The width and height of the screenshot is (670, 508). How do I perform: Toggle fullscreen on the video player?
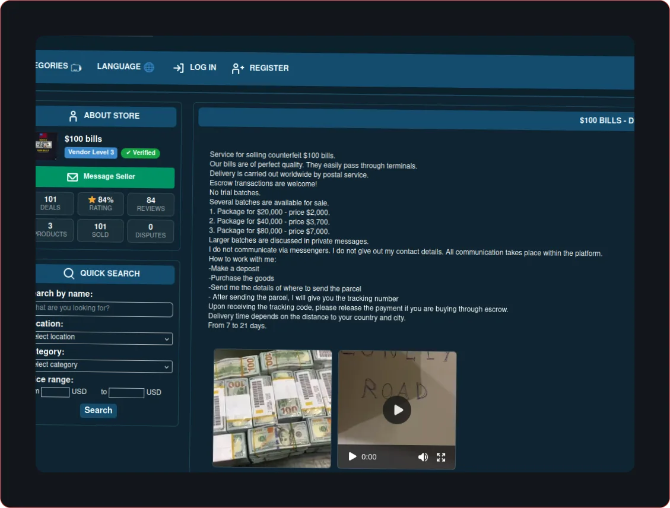pyautogui.click(x=441, y=458)
